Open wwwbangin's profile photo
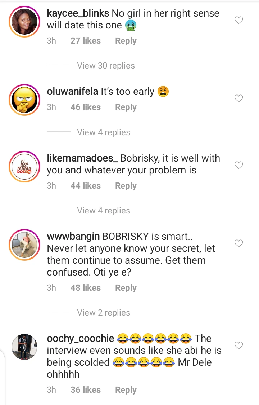The height and width of the screenshot is (405, 259). pyautogui.click(x=24, y=245)
